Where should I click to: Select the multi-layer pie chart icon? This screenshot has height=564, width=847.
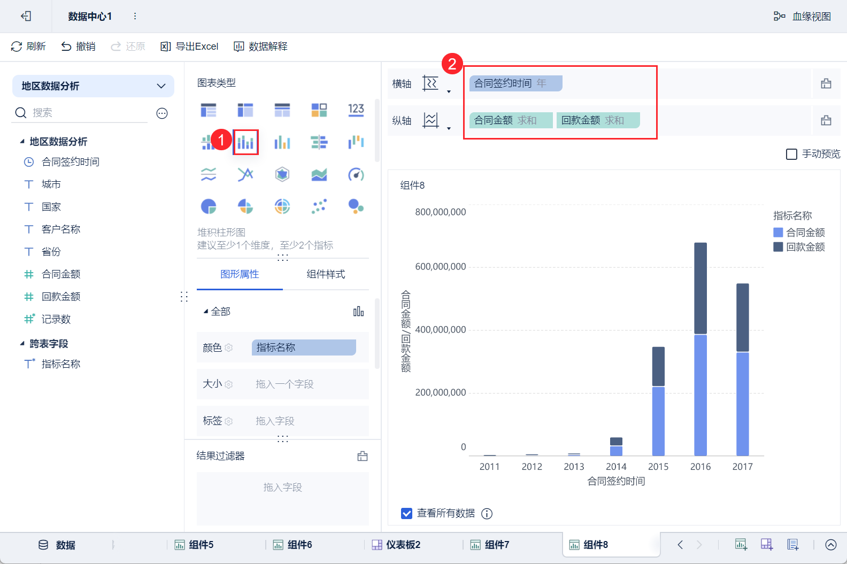282,206
